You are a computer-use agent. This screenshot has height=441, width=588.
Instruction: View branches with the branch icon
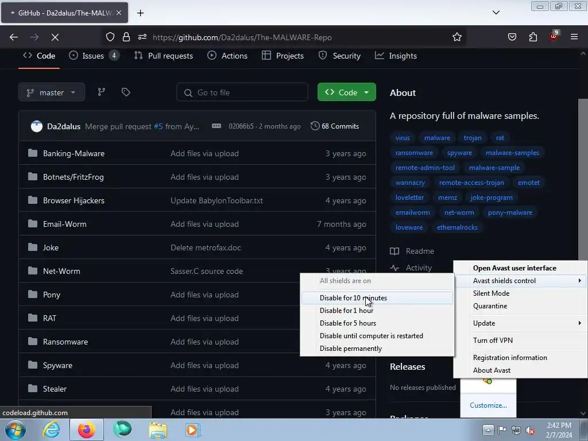tap(101, 92)
